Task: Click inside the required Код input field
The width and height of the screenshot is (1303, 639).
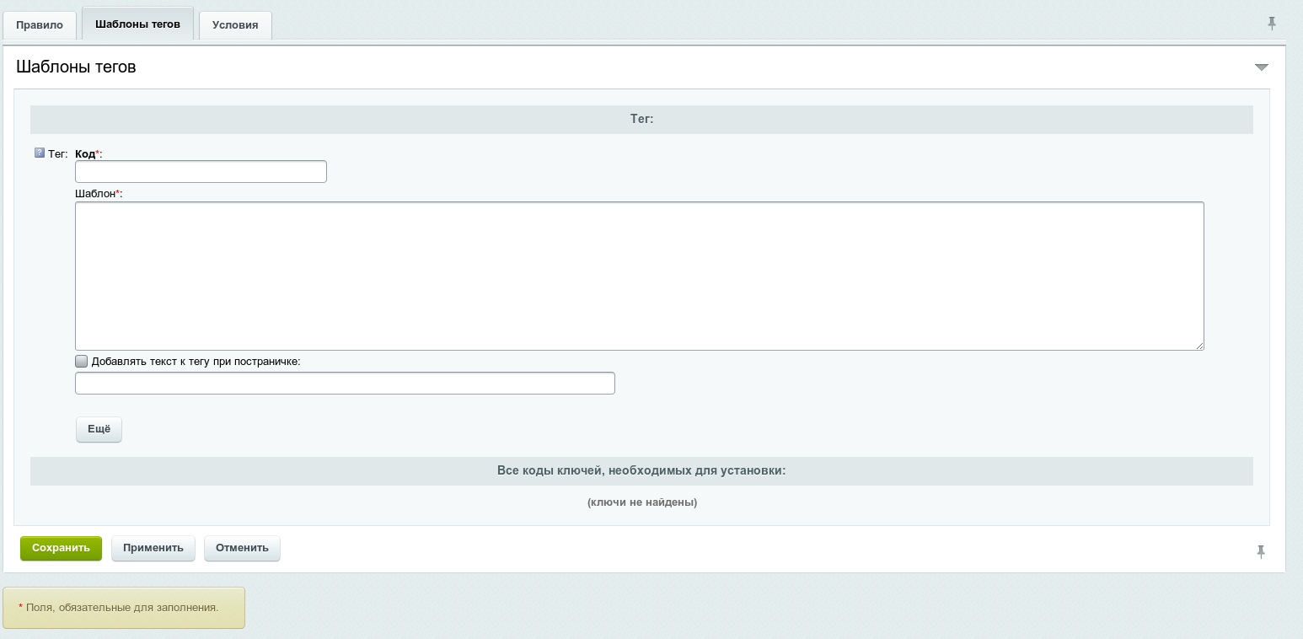Action: (x=201, y=171)
